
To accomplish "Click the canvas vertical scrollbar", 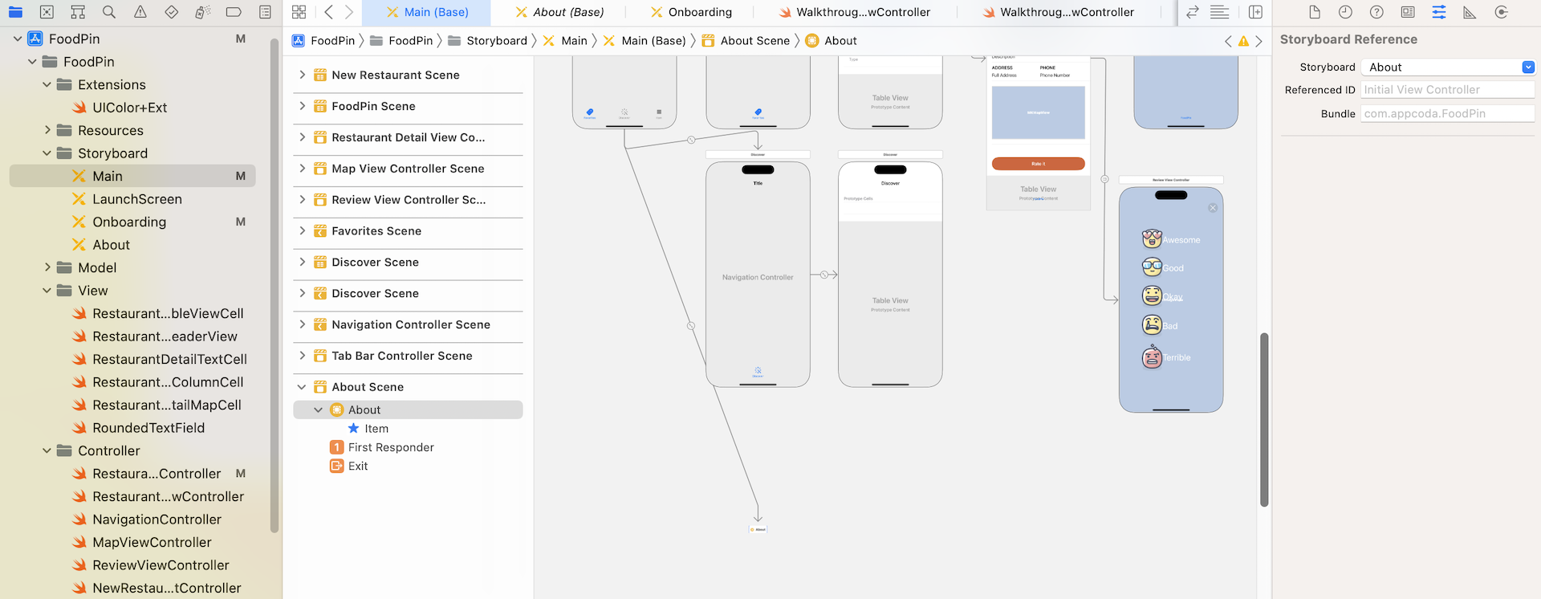I will 1264,419.
